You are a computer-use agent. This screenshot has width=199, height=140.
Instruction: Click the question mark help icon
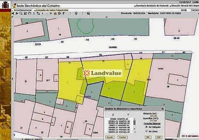point(64,13)
